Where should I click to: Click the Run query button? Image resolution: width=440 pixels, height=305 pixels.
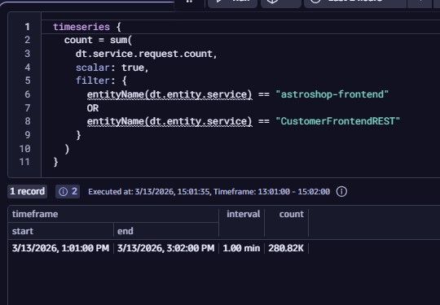[232, 2]
